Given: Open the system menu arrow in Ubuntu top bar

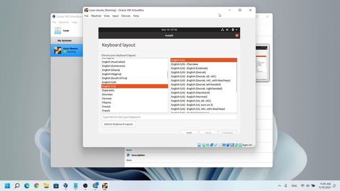Looking at the screenshot, I should [x=236, y=30].
